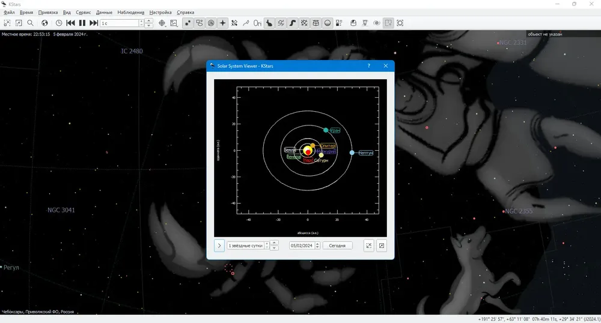Open the find object magnifier tool
This screenshot has width=601, height=323.
click(30, 23)
